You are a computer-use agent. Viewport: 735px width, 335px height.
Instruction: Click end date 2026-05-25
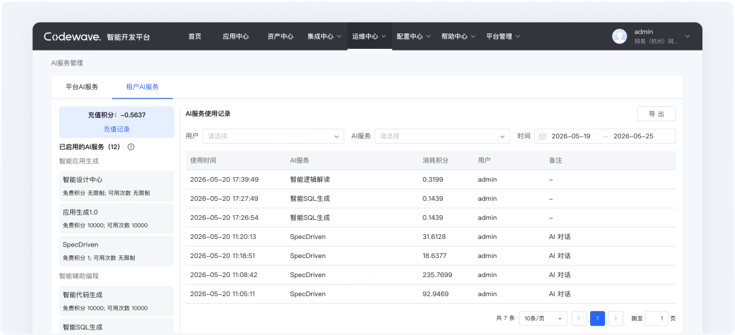pos(634,136)
